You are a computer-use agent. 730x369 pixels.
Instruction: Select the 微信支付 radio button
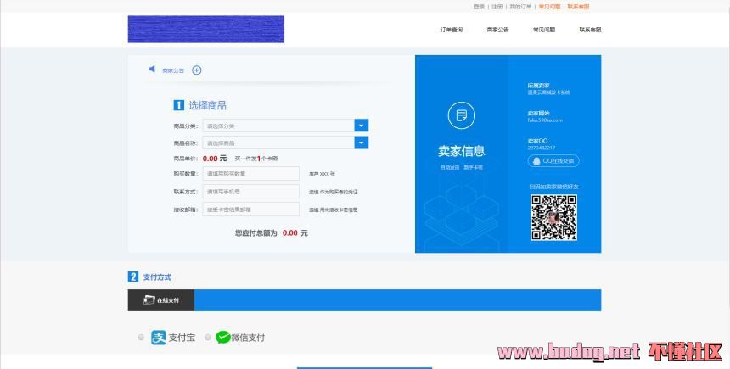click(x=208, y=338)
